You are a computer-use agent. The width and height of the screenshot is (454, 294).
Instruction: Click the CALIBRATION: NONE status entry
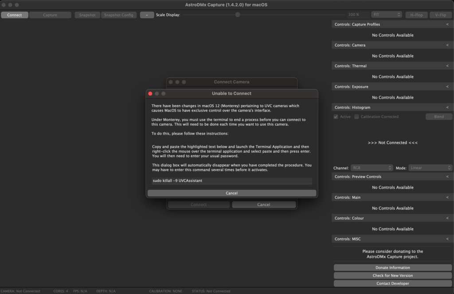(x=166, y=291)
